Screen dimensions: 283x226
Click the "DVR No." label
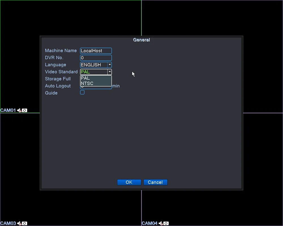point(54,58)
